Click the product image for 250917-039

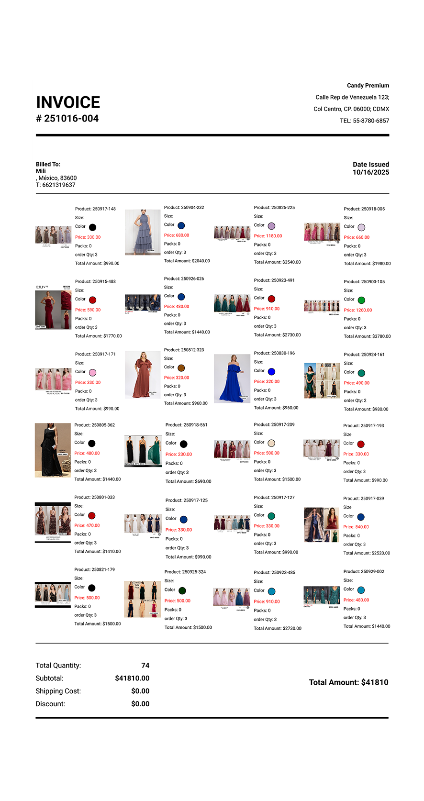click(x=322, y=525)
